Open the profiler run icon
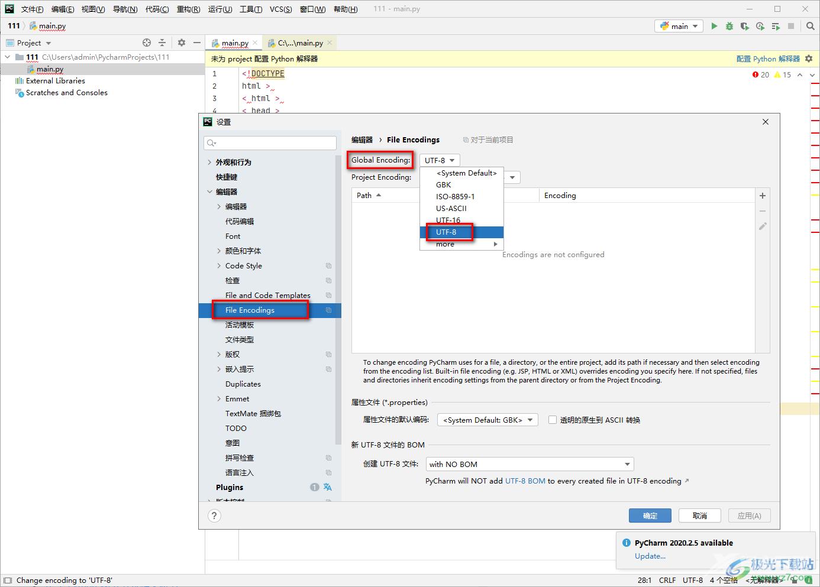 (760, 26)
